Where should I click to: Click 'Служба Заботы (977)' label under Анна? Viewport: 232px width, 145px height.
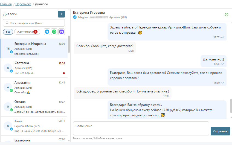(x=27, y=126)
